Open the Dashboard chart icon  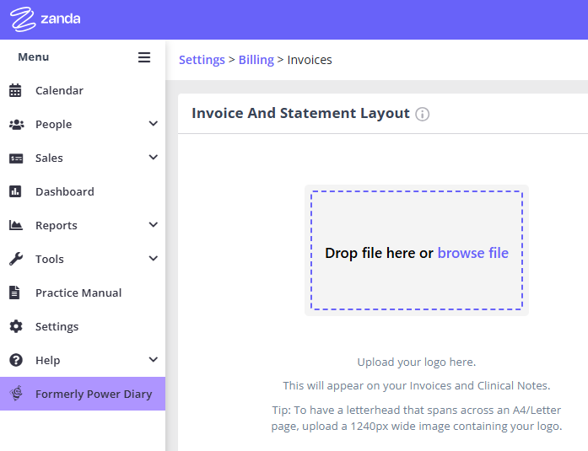pyautogui.click(x=15, y=191)
